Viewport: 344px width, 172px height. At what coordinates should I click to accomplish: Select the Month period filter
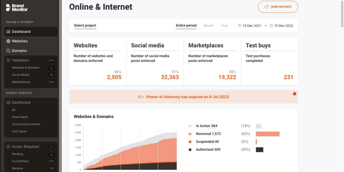coord(209,26)
